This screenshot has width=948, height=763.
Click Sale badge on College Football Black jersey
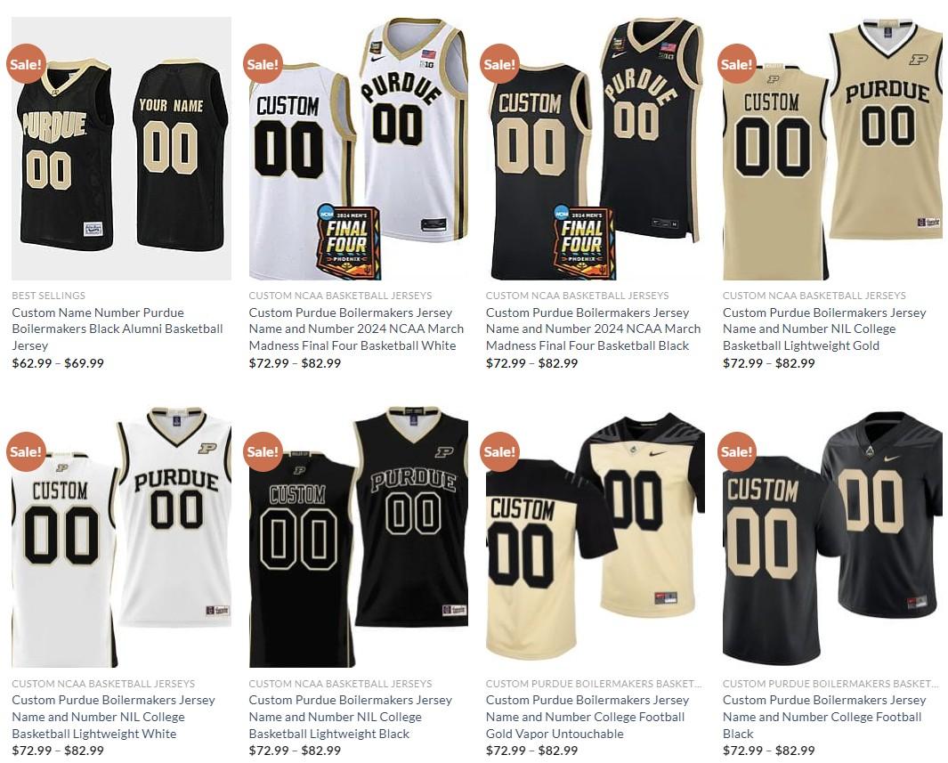tap(737, 451)
